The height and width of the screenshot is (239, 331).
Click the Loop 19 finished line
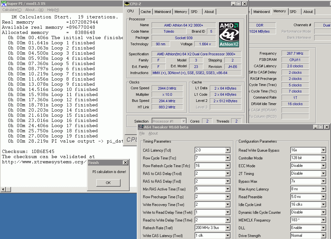click(53, 136)
